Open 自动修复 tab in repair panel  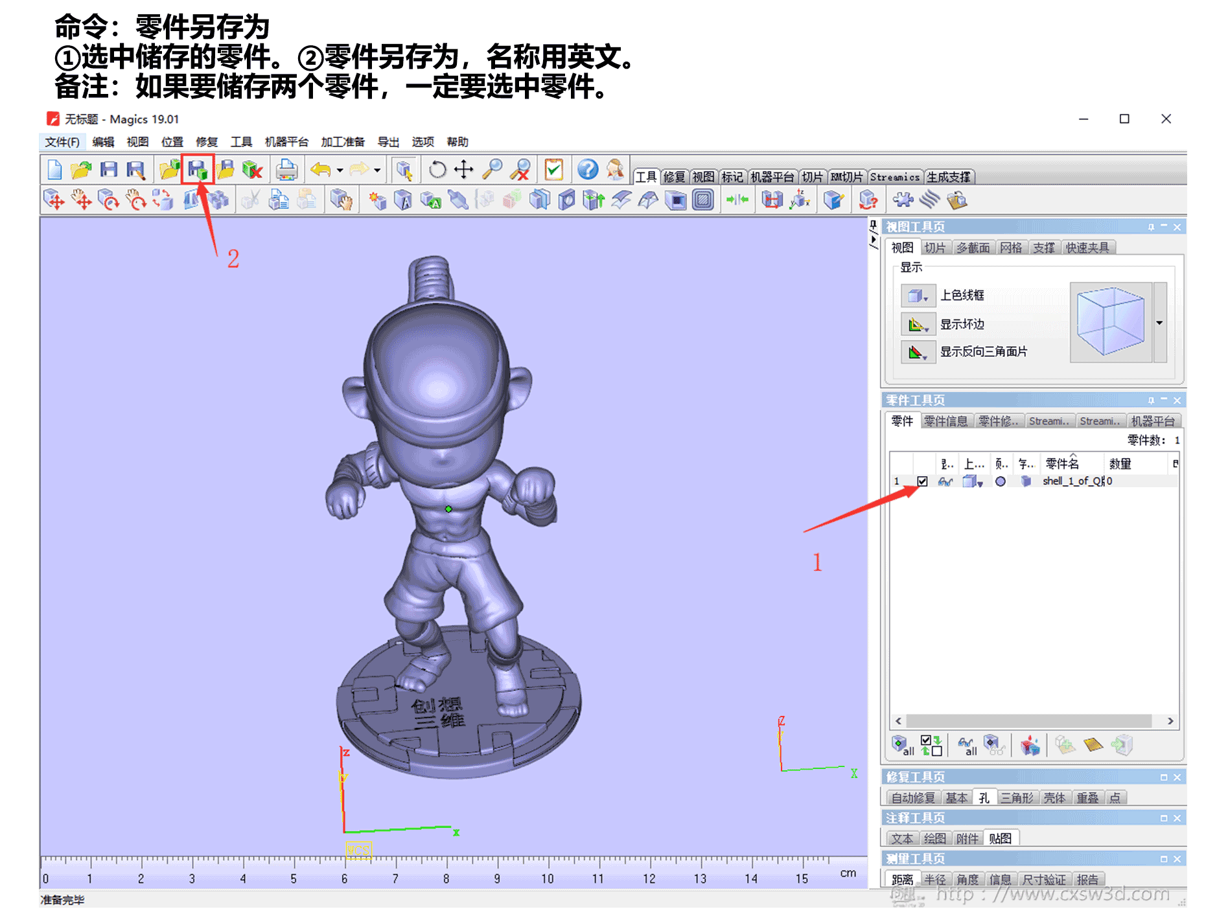[x=913, y=798]
